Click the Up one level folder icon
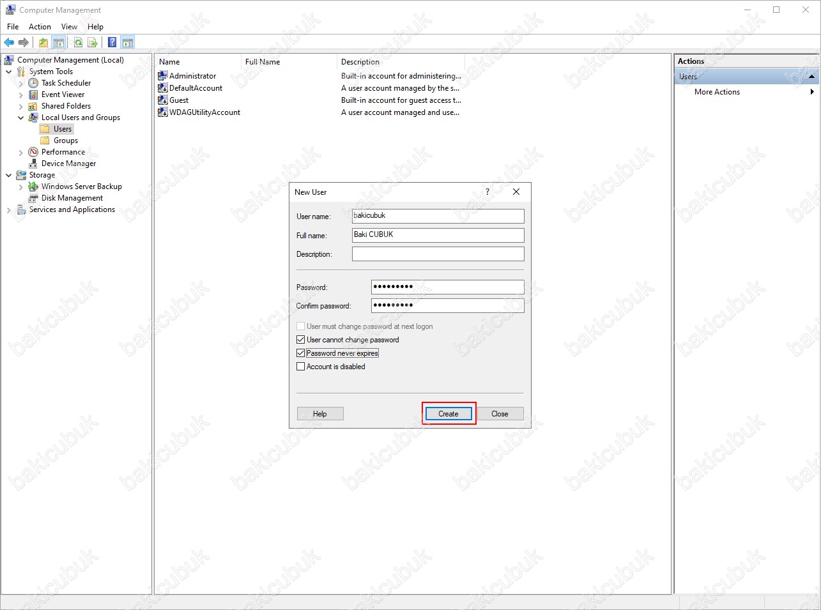Viewport: 821px width, 610px height. pos(43,43)
